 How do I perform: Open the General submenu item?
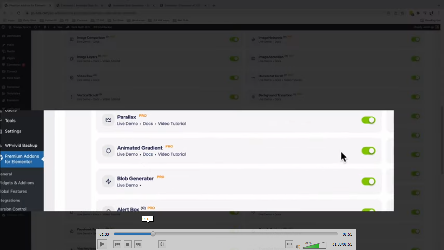click(6, 174)
